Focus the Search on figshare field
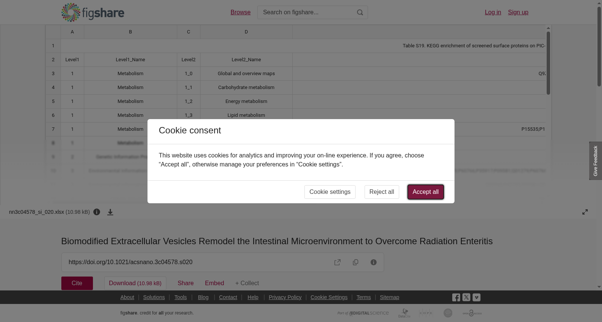The image size is (602, 322). pyautogui.click(x=307, y=12)
